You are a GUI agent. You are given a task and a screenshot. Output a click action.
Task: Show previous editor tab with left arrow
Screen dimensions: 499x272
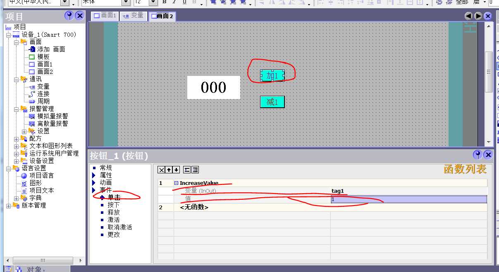point(468,16)
